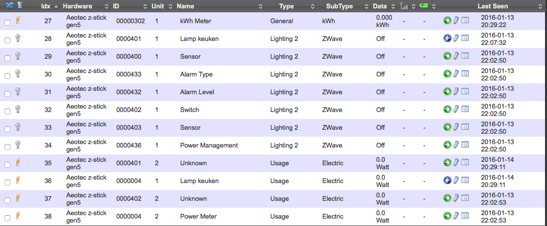547x226 pixels.
Task: Click green arrow icon in kWh Meter row
Action: pos(447,21)
